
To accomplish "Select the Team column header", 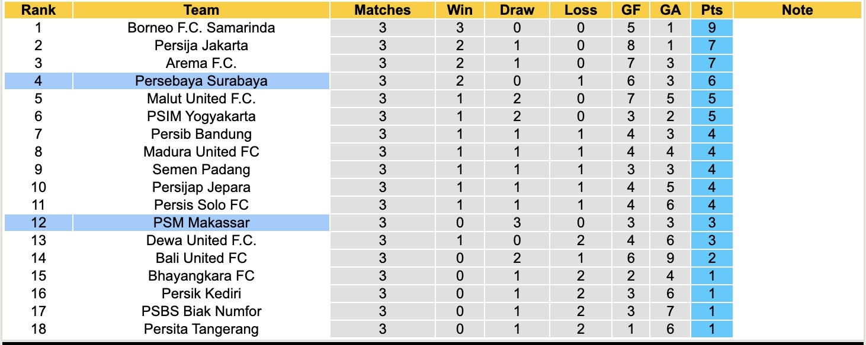I will pyautogui.click(x=201, y=10).
